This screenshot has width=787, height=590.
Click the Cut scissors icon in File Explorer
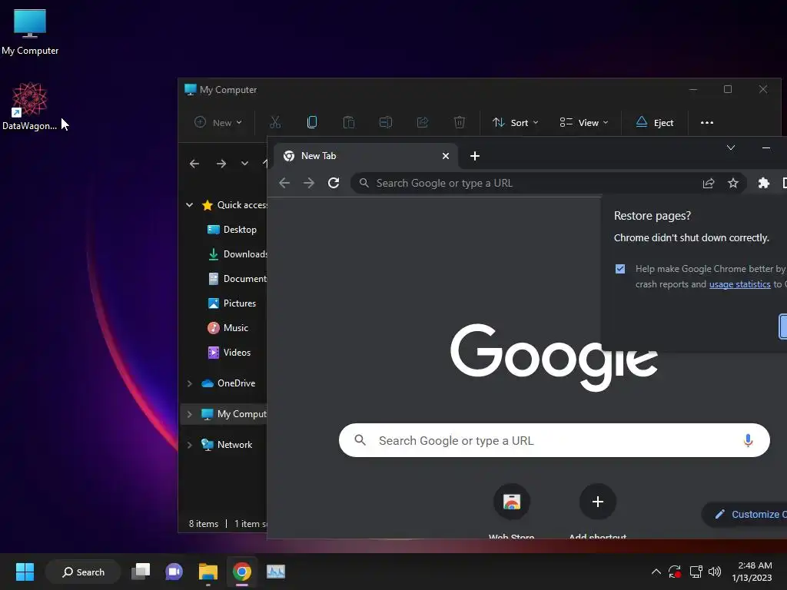(275, 122)
